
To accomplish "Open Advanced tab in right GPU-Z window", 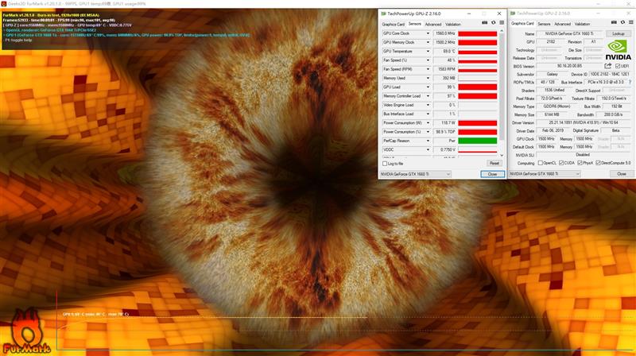I will 562,24.
